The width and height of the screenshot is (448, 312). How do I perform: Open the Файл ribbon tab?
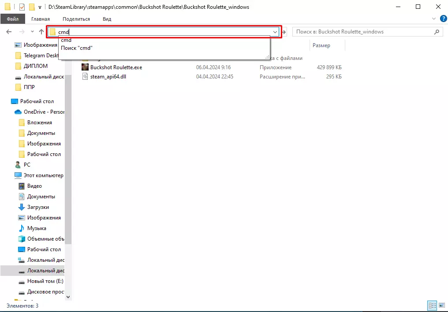click(x=13, y=19)
